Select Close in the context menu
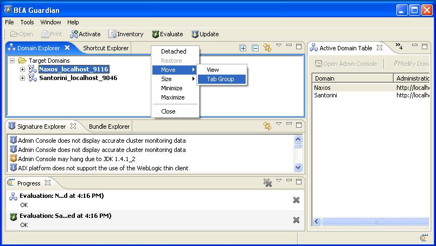The image size is (436, 246). coord(175,111)
